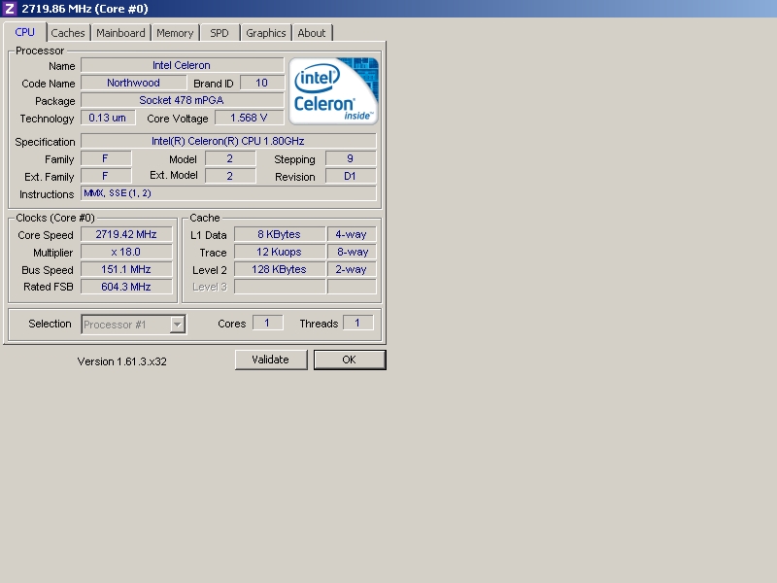Click the Stepping value 9
The height and width of the screenshot is (583, 777).
coord(351,158)
